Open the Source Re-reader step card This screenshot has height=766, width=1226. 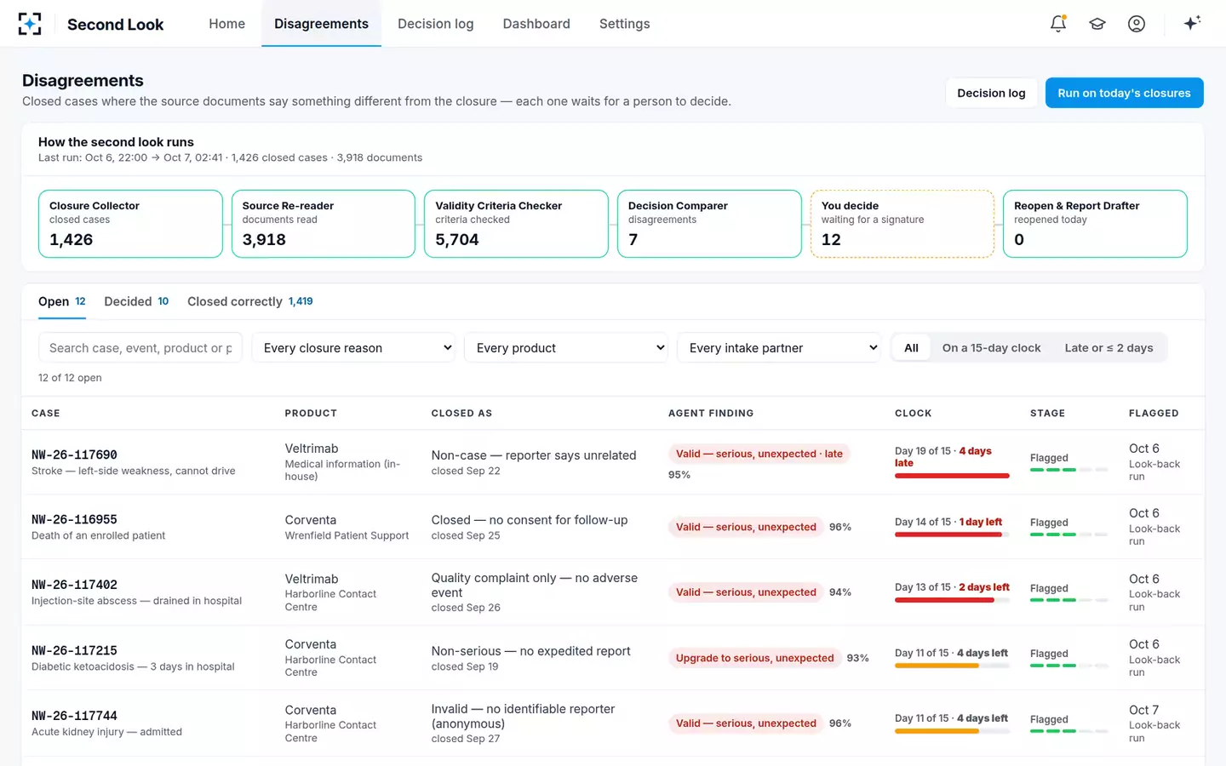coord(324,224)
